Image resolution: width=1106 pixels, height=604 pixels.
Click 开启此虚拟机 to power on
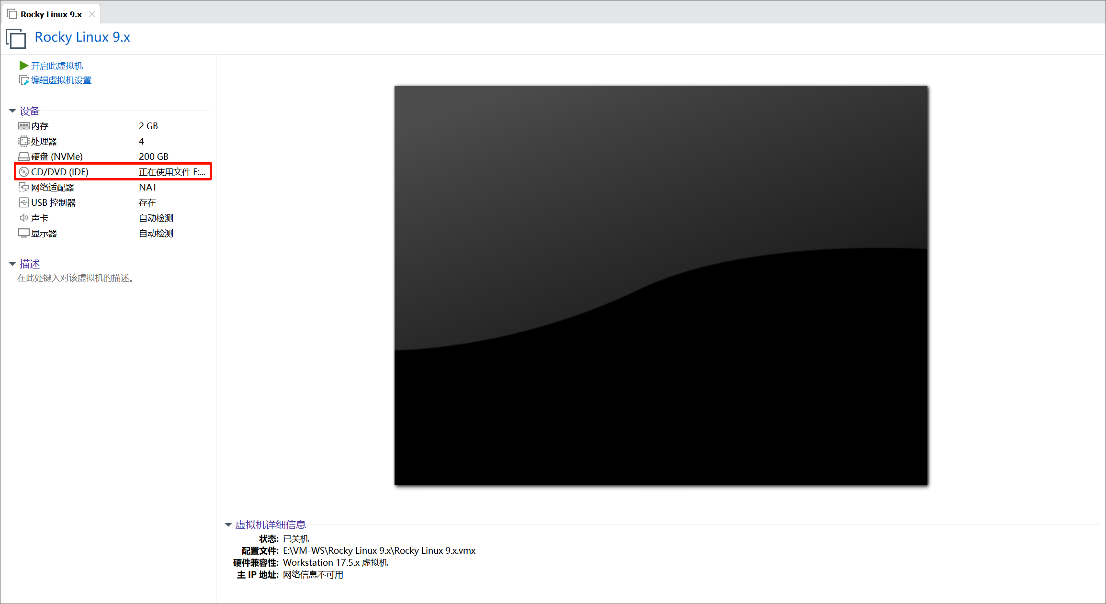56,66
